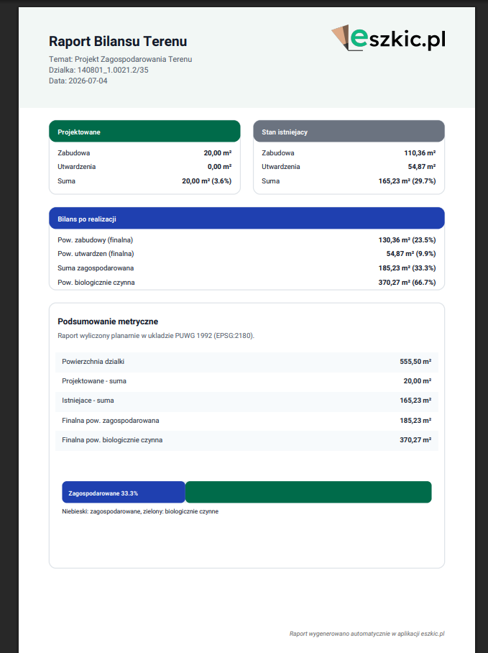Click the blue 'Zagospodarowane 33.3%' bar segment
Image resolution: width=488 pixels, height=653 pixels.
(124, 492)
